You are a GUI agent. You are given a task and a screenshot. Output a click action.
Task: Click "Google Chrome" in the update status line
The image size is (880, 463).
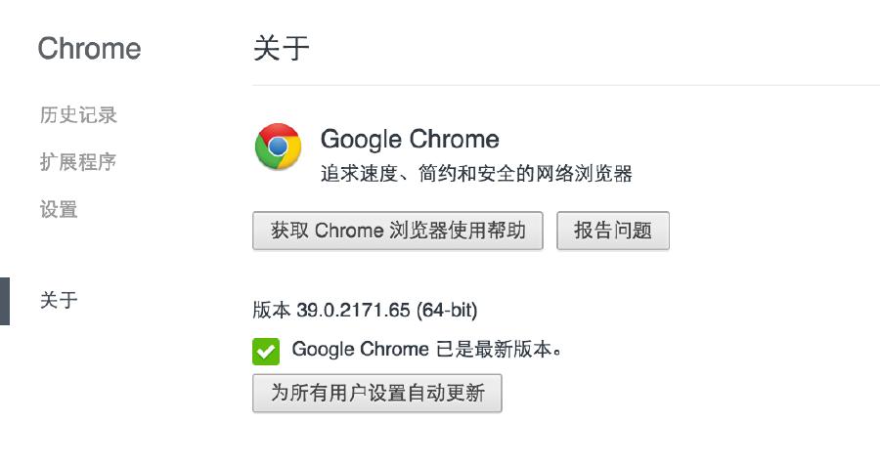360,349
